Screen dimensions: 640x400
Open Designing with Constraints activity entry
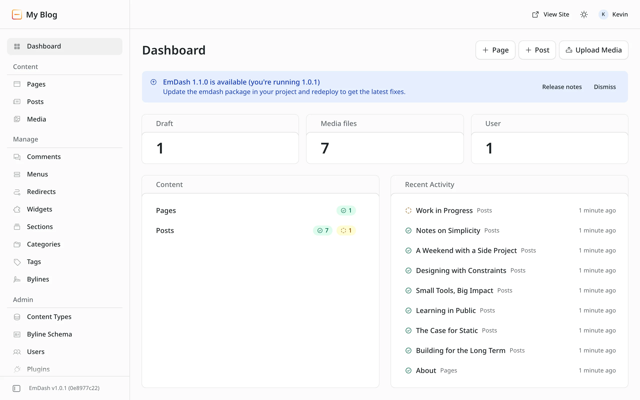[x=510, y=270]
